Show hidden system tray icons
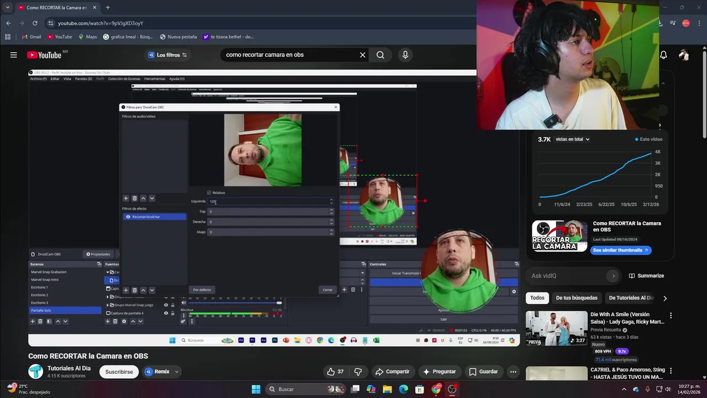The width and height of the screenshot is (707, 398). (624, 389)
